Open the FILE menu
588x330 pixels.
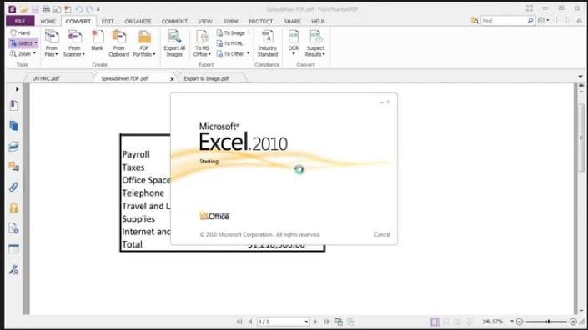point(20,21)
